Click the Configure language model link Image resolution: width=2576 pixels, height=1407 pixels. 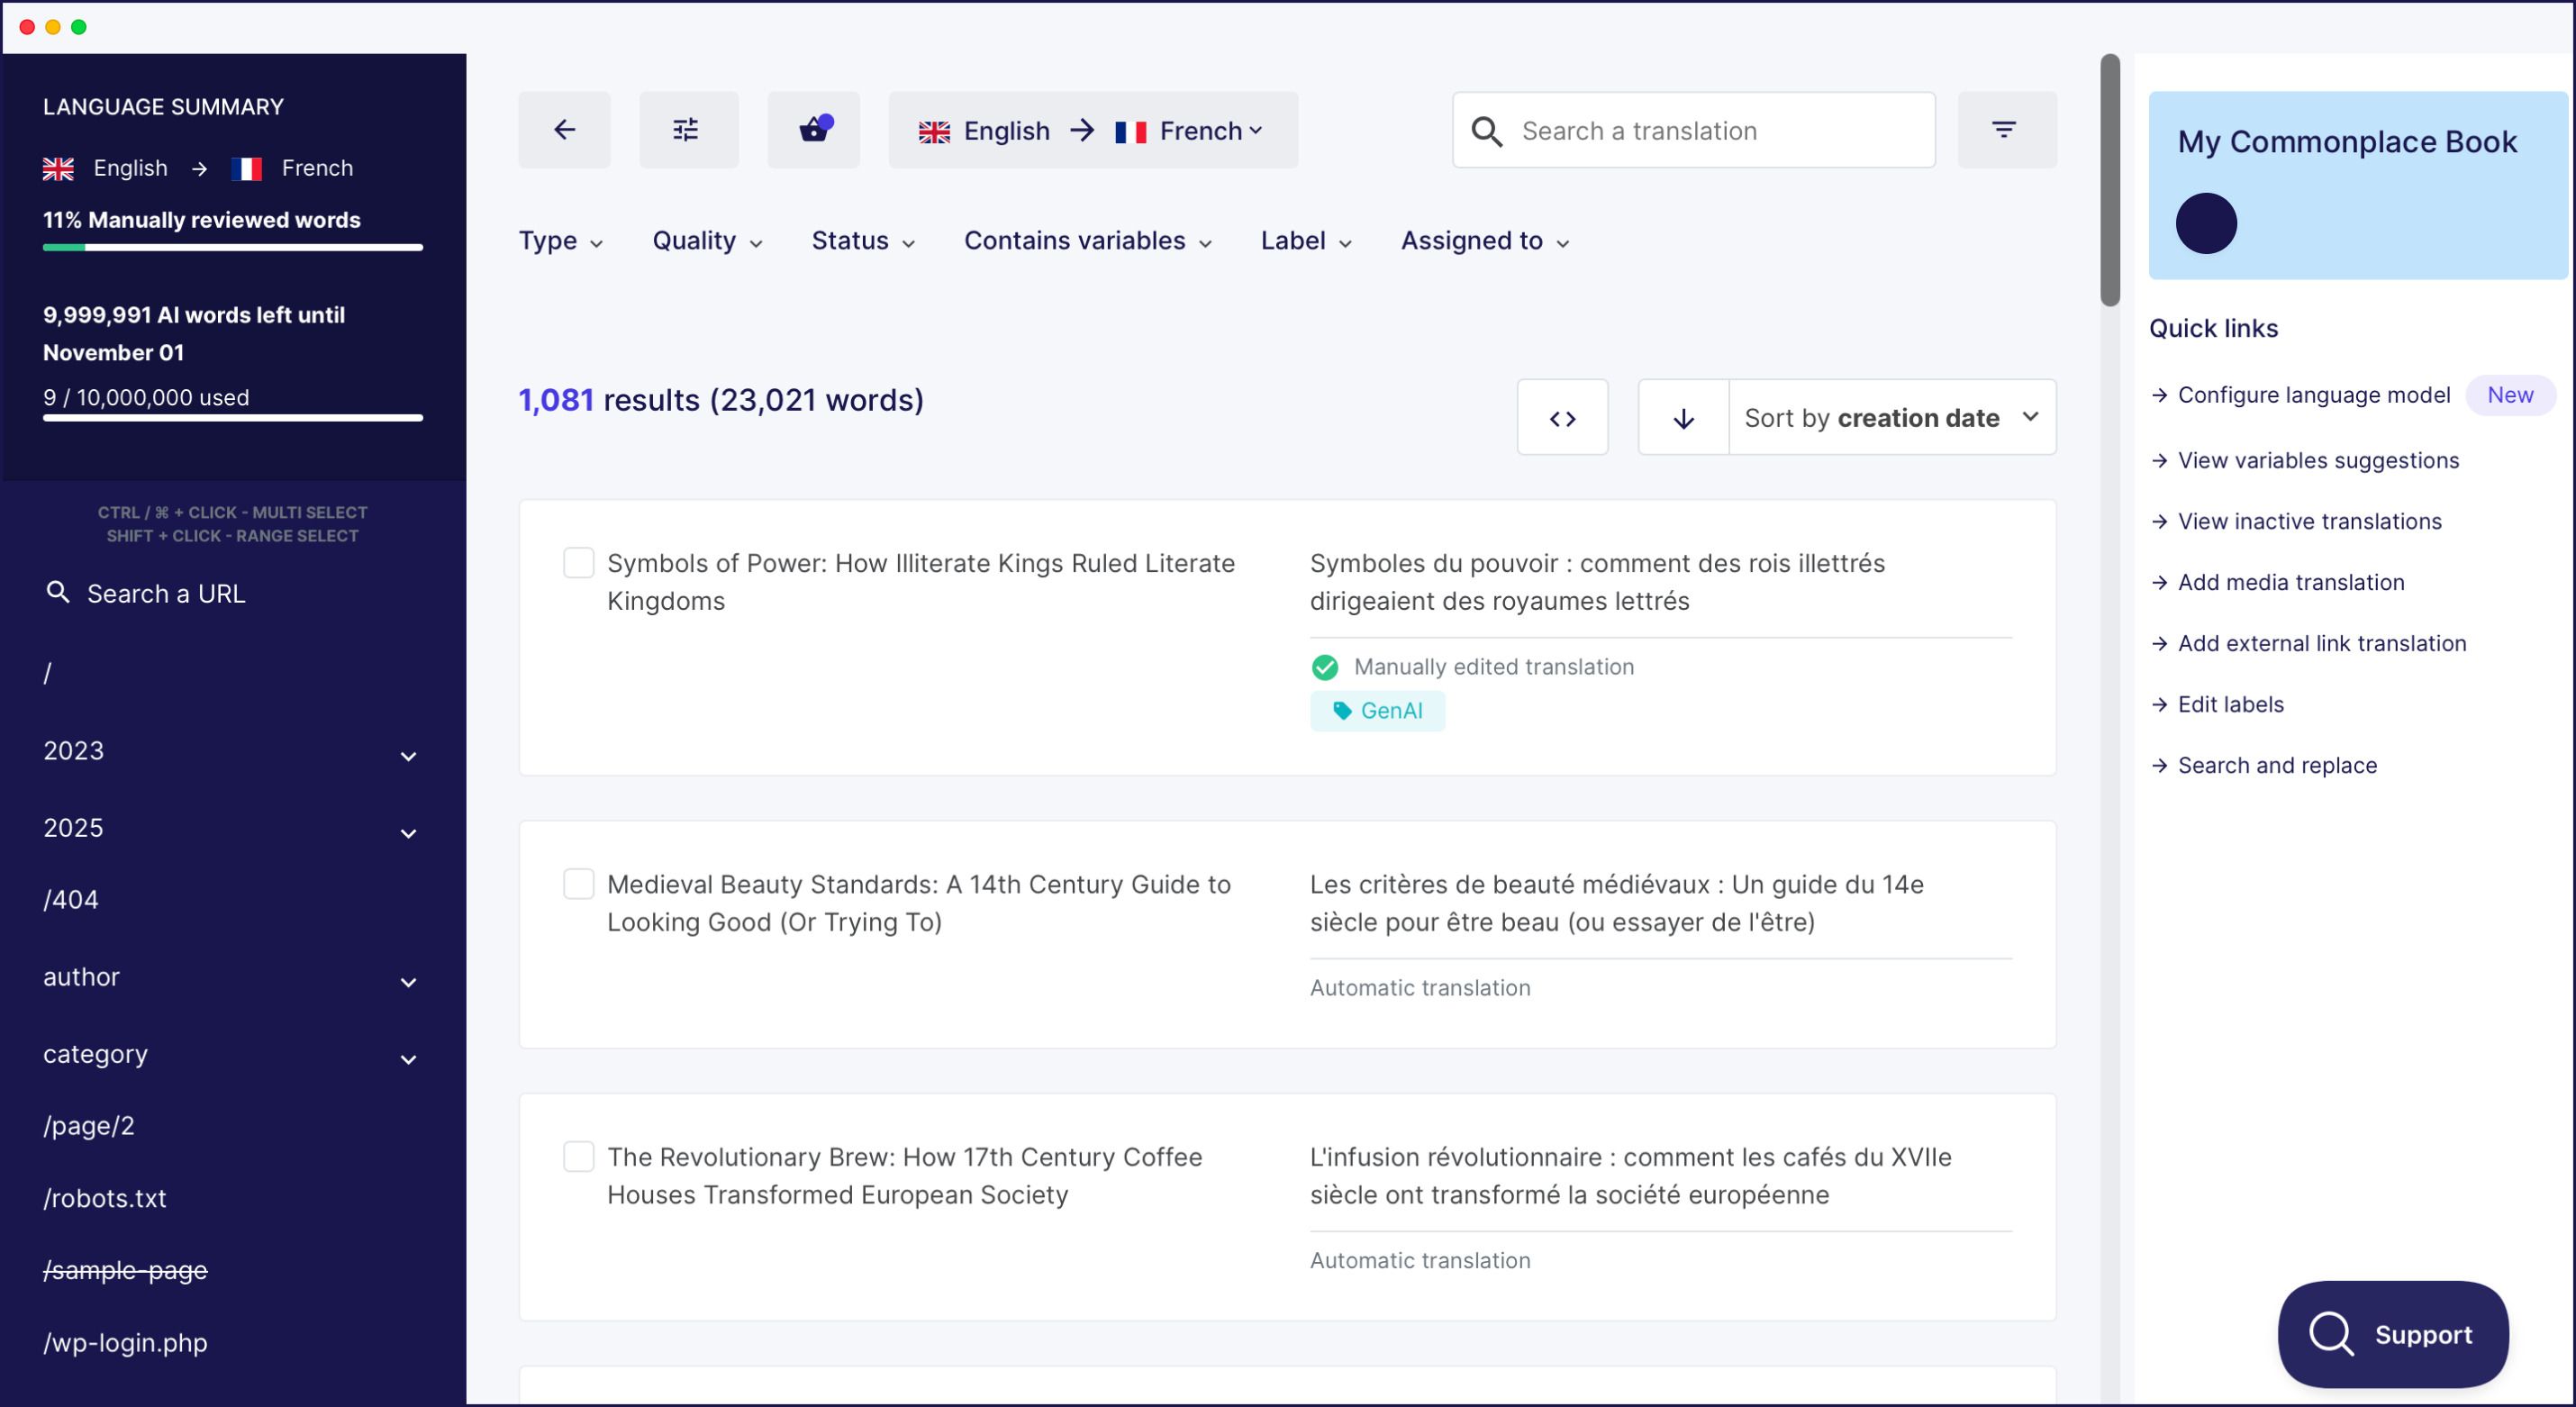coord(2313,395)
